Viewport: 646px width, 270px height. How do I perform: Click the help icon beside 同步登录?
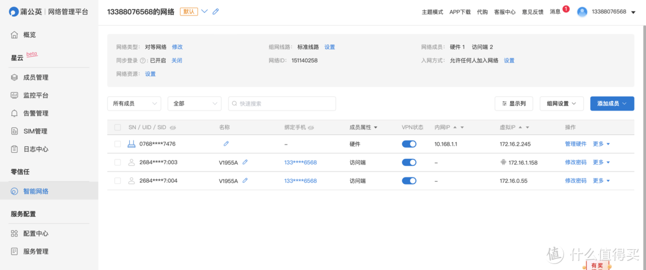point(144,60)
